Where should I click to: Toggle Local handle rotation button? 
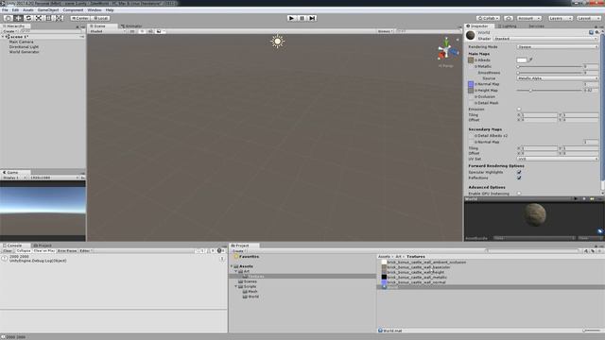tap(101, 18)
